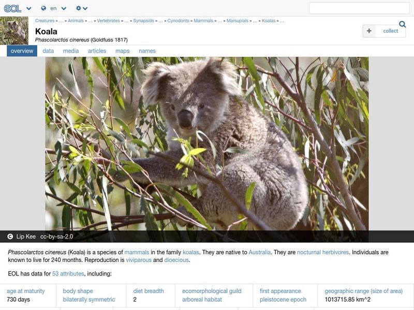Switch to the data tab
Viewport: 414px width, 310px height.
[48, 51]
